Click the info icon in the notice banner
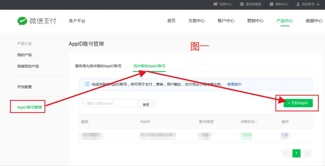 tap(87, 84)
